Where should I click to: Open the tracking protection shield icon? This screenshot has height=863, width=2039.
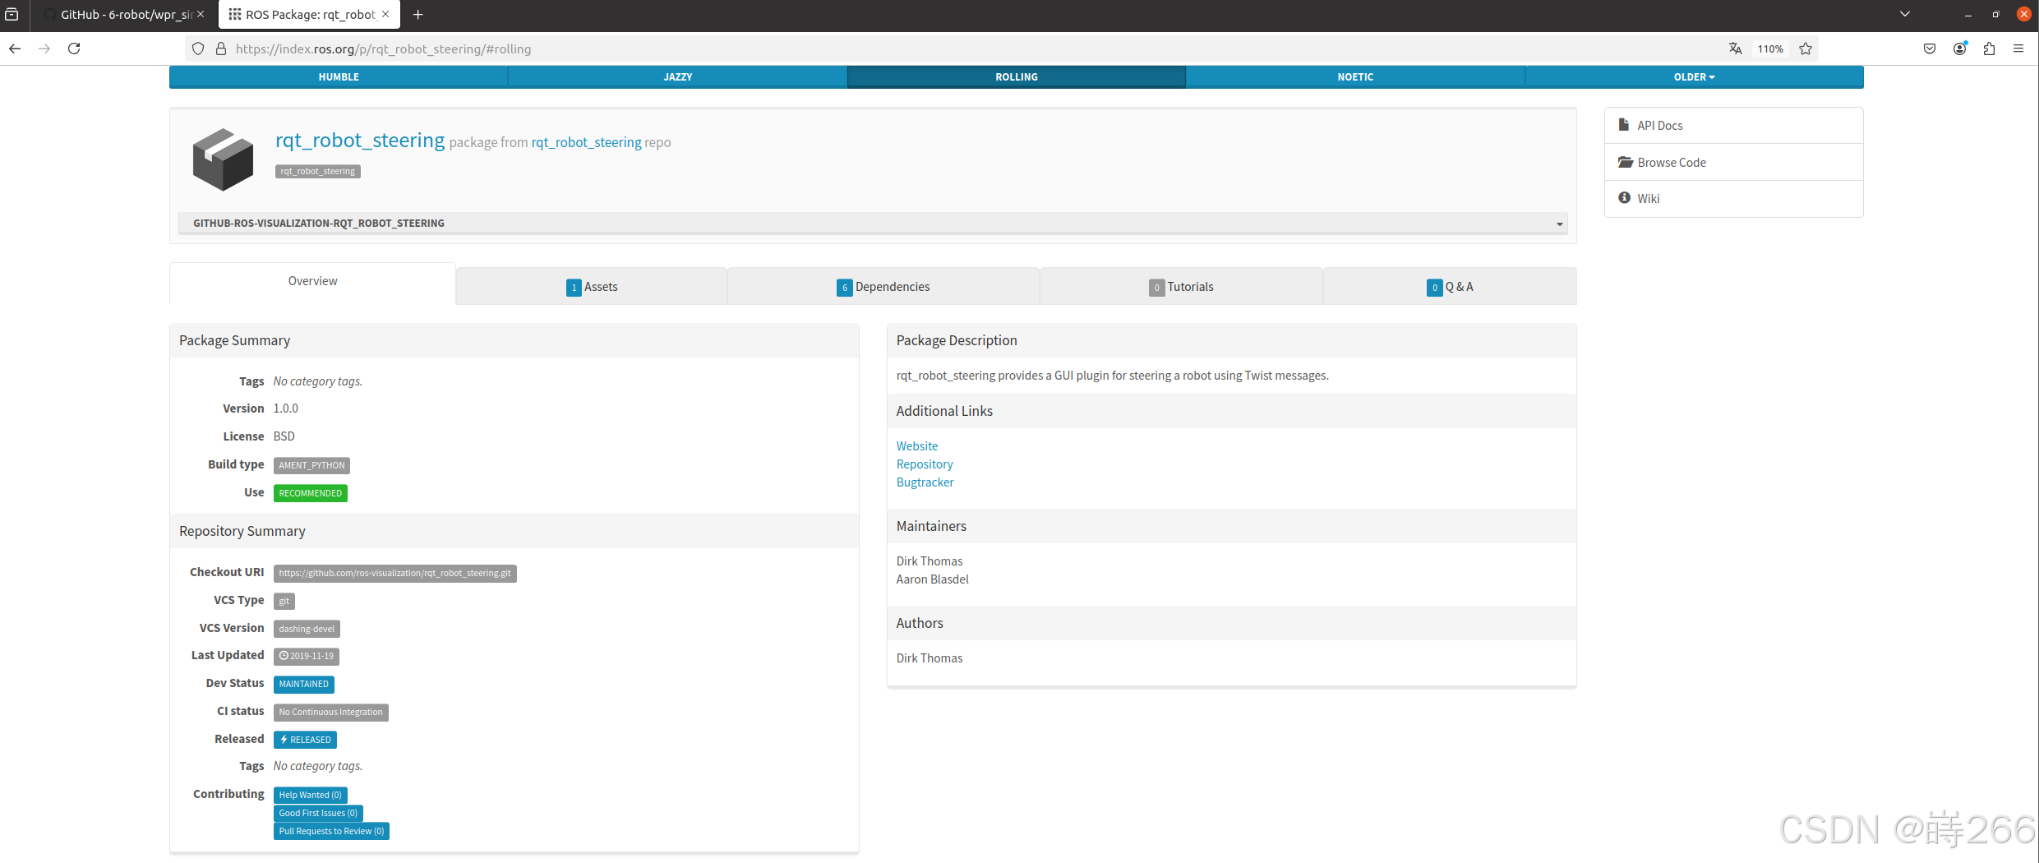[198, 48]
